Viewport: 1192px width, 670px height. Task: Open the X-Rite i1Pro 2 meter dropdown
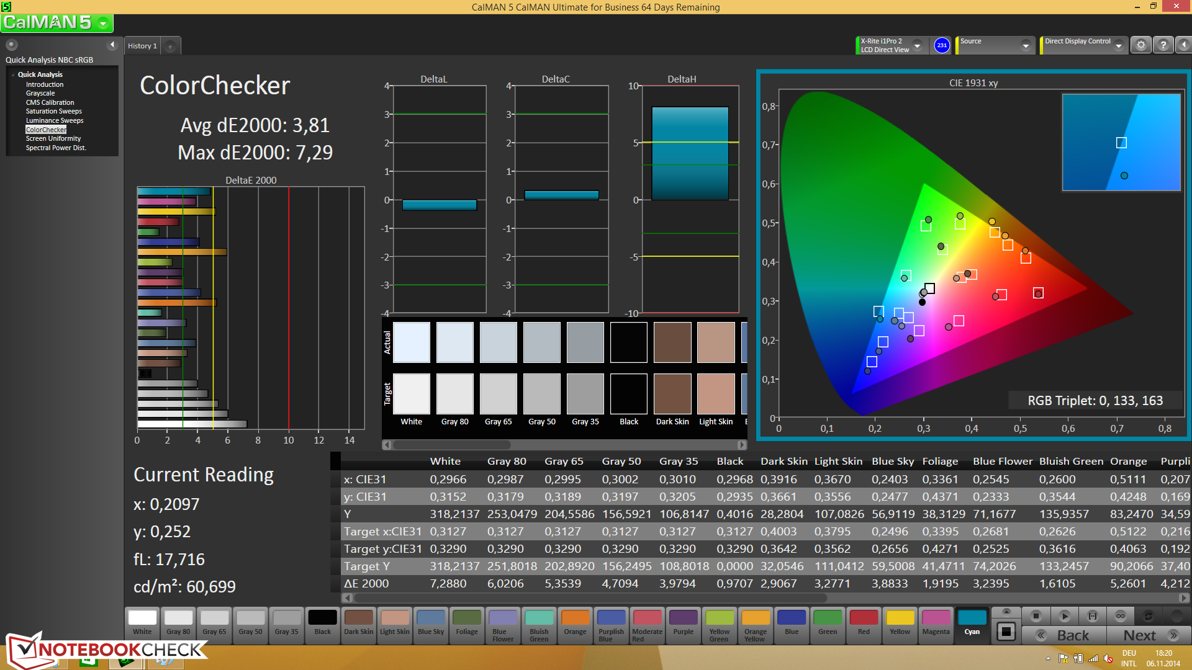(917, 46)
